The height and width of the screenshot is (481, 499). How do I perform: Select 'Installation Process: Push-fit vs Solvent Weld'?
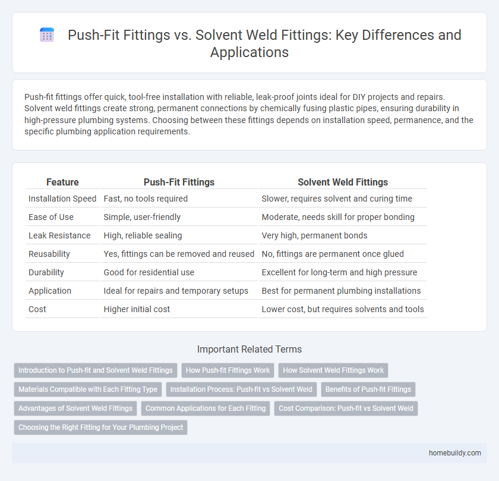(241, 389)
